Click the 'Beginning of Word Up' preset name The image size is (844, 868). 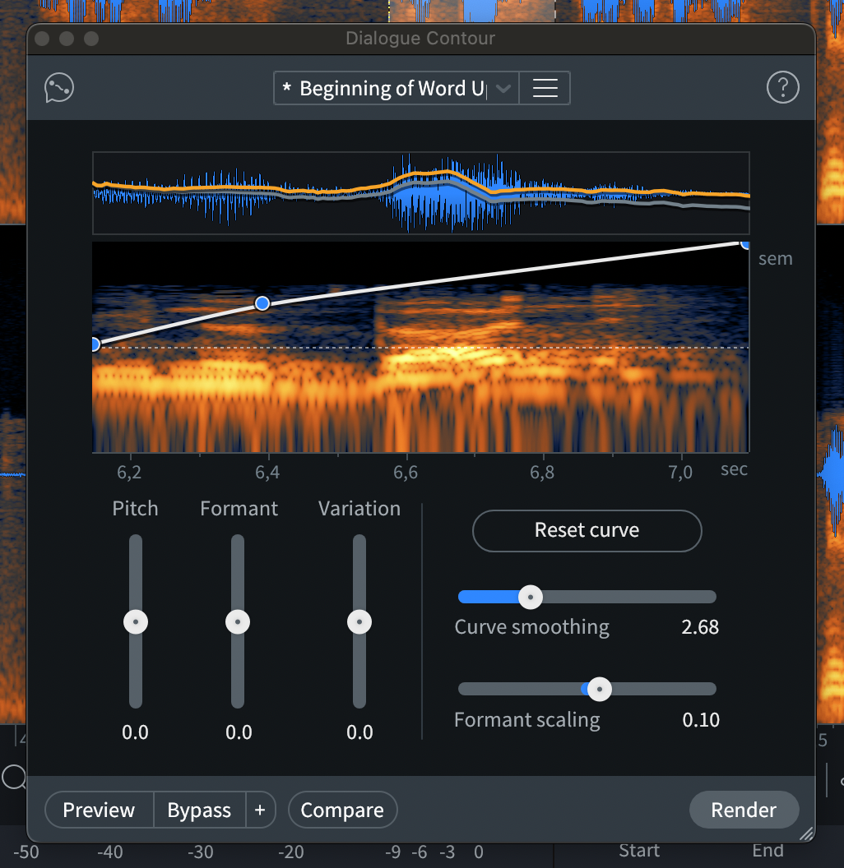tap(392, 89)
